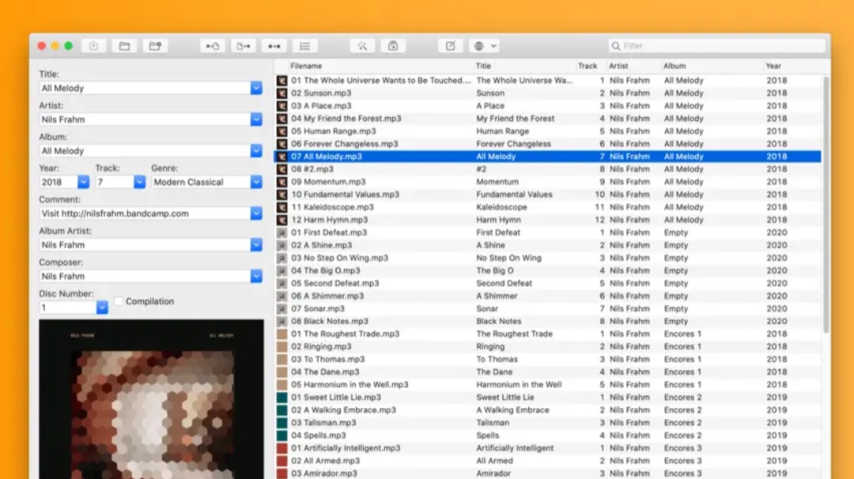This screenshot has width=854, height=479.
Task: Open the Album Artist dropdown arrow
Action: tap(256, 245)
